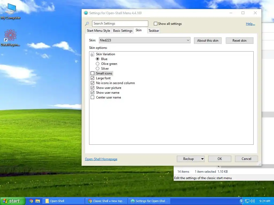Screen dimensions: 274x205
Task: Disable the Large font option
Action: click(x=92, y=78)
